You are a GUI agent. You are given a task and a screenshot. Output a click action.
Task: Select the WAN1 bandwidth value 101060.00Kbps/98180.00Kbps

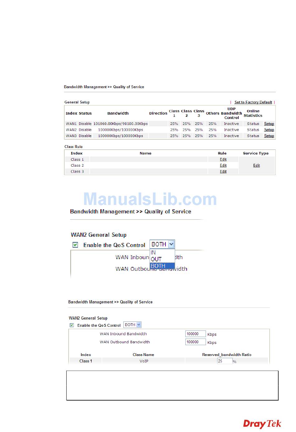(x=121, y=124)
